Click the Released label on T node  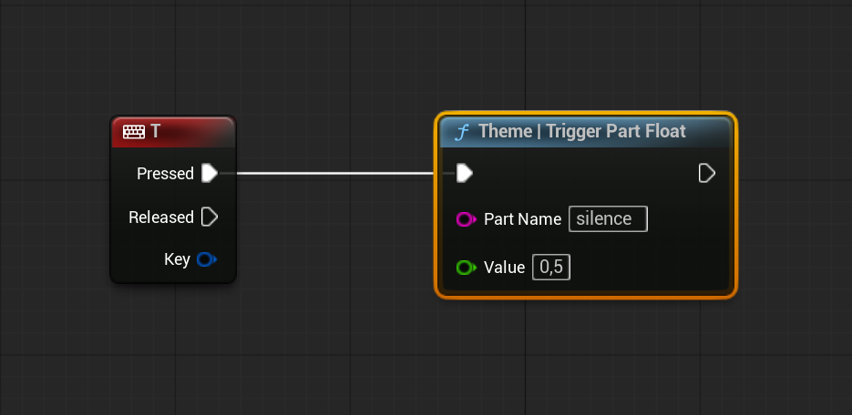coord(161,217)
